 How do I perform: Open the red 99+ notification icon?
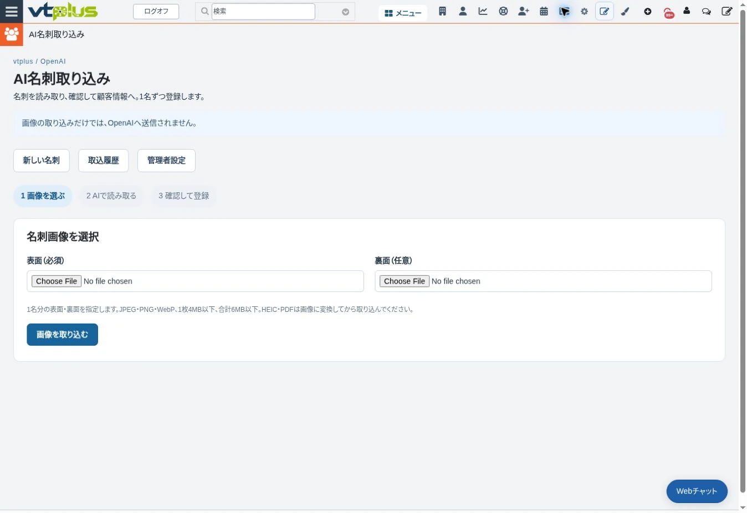pos(669,12)
